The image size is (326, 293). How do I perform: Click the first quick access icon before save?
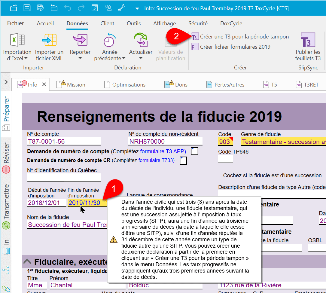[14, 8]
